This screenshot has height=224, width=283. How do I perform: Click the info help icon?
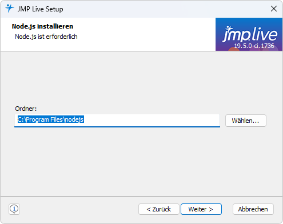(14, 209)
